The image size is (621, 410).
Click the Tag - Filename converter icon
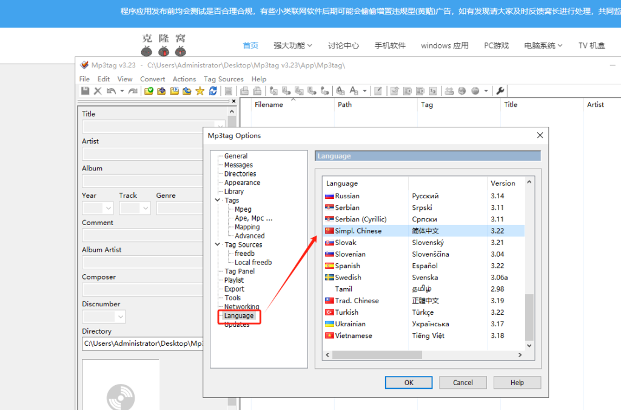click(x=274, y=91)
